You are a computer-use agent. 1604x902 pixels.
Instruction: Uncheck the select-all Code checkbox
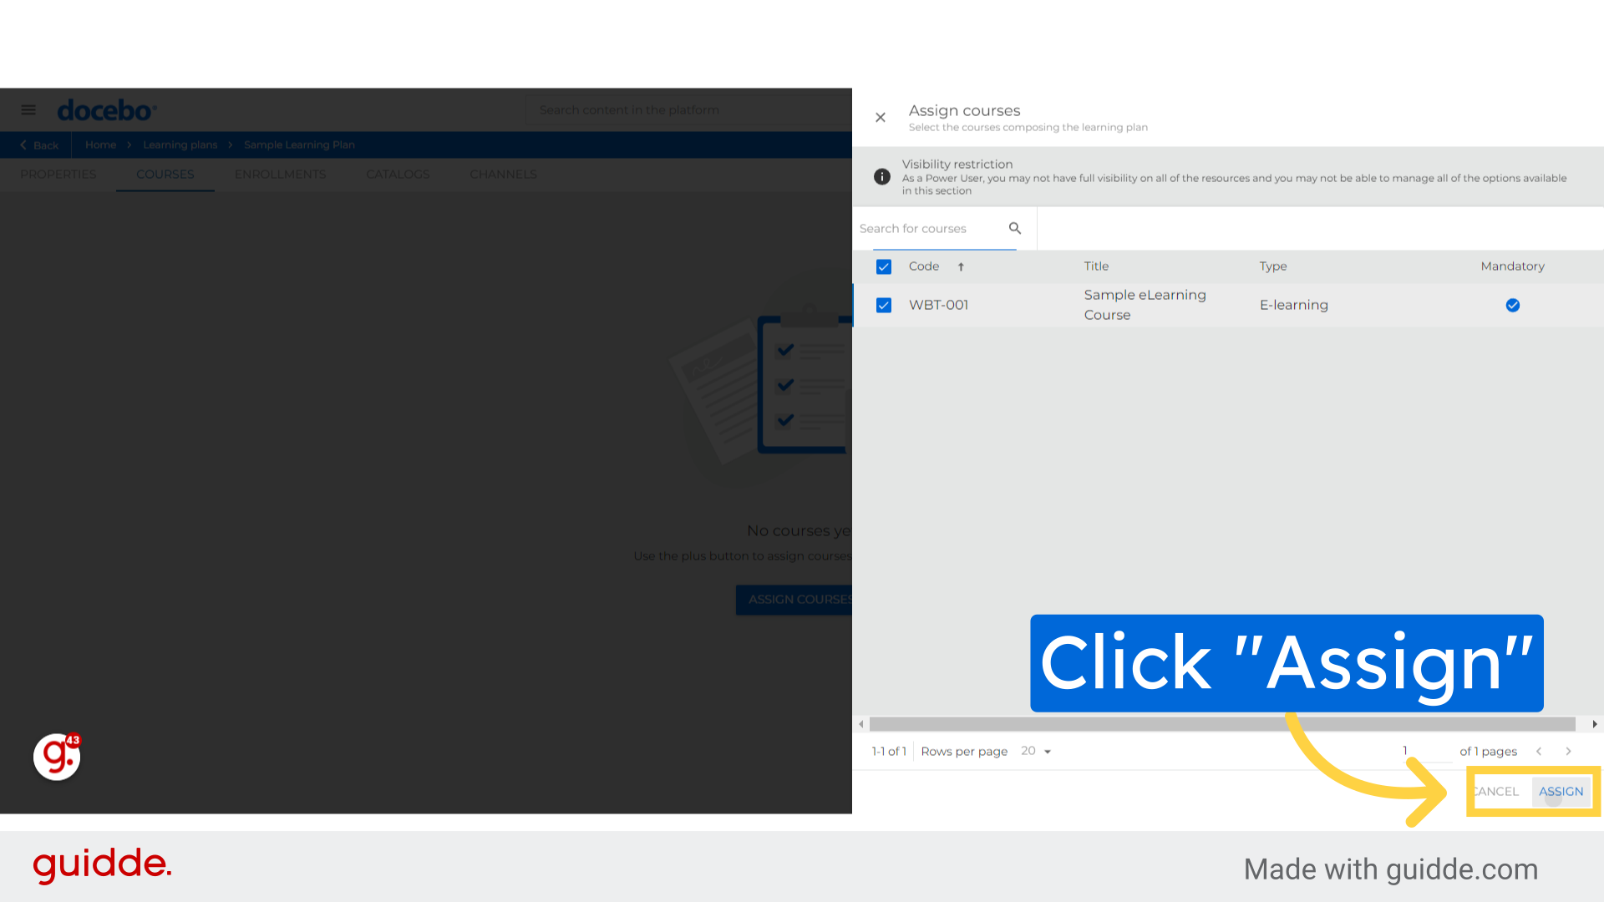[883, 266]
